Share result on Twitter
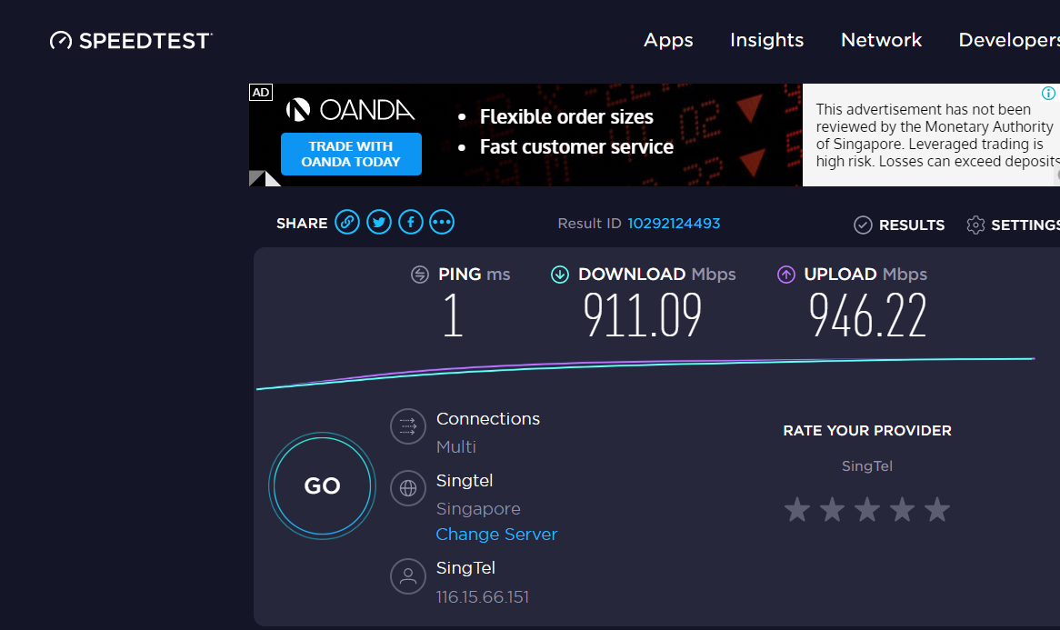1060x630 pixels. coord(379,222)
